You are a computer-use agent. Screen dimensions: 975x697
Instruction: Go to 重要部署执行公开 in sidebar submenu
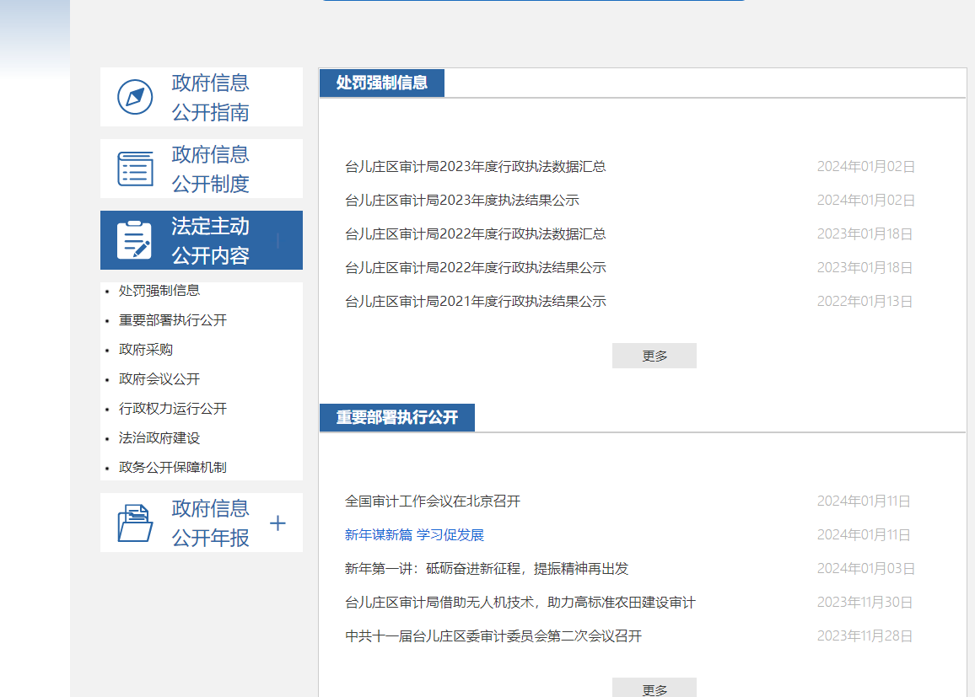coord(173,320)
